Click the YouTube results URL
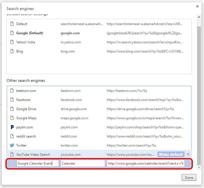Viewport: 204px width, 188px height. pyautogui.click(x=130, y=155)
